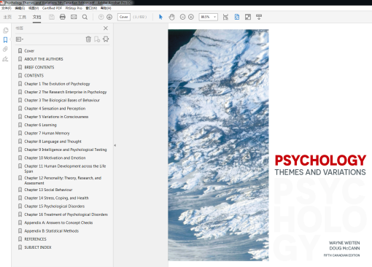The width and height of the screenshot is (372, 267).
Task: Go to Chapter 8 Language and Thought
Action: coord(53,142)
